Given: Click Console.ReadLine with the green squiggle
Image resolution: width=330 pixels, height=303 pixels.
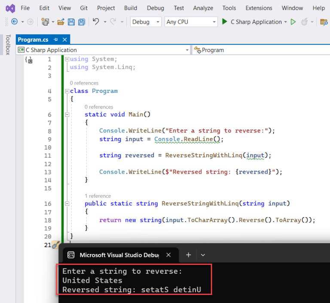Looking at the screenshot, I should (x=187, y=139).
